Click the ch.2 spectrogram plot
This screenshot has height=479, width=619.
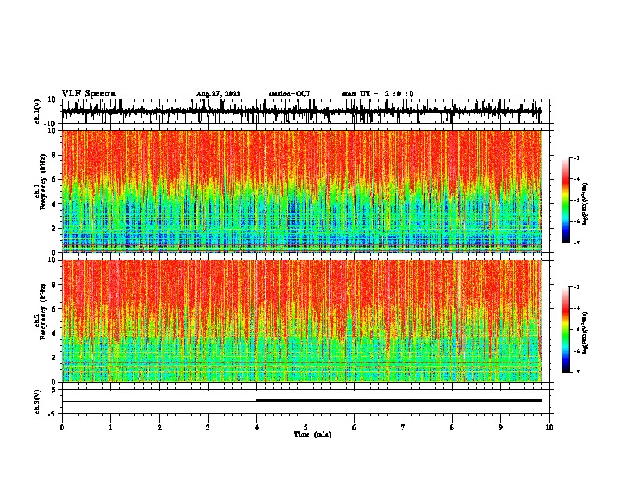[x=302, y=321]
